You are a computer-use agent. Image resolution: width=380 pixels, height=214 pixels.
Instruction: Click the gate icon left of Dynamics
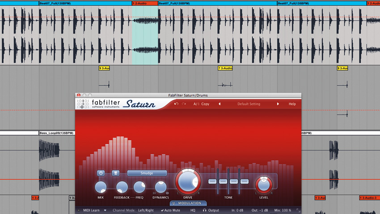(x=154, y=193)
